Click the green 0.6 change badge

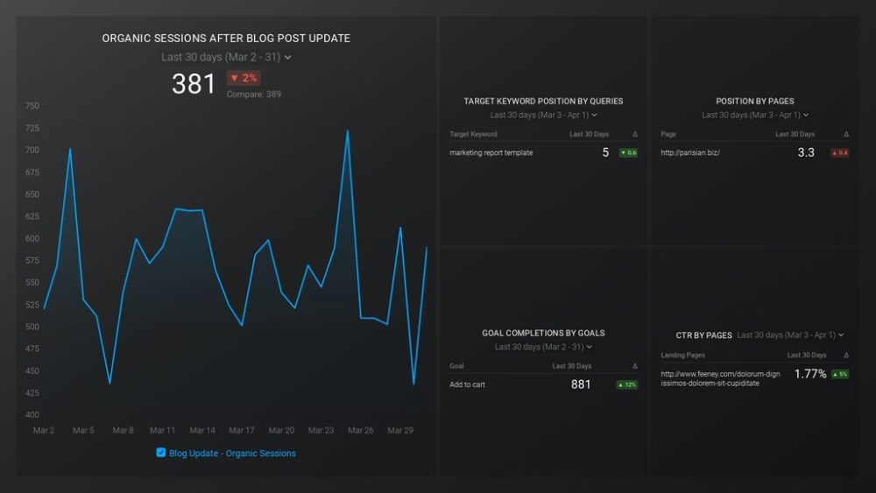[x=628, y=152]
